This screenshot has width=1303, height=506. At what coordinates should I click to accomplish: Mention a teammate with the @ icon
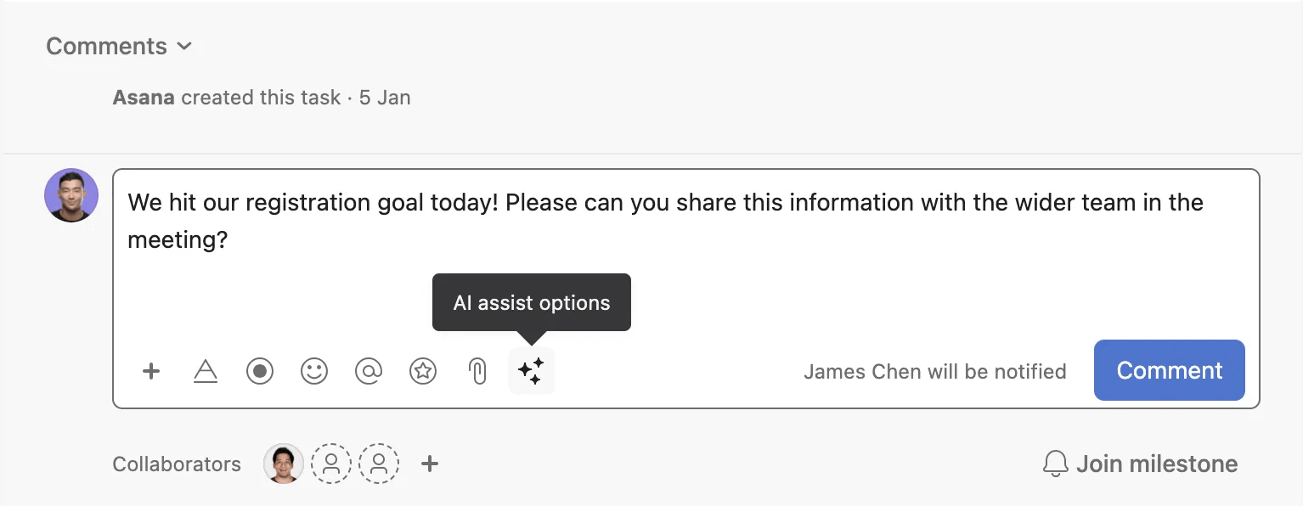[x=369, y=371]
